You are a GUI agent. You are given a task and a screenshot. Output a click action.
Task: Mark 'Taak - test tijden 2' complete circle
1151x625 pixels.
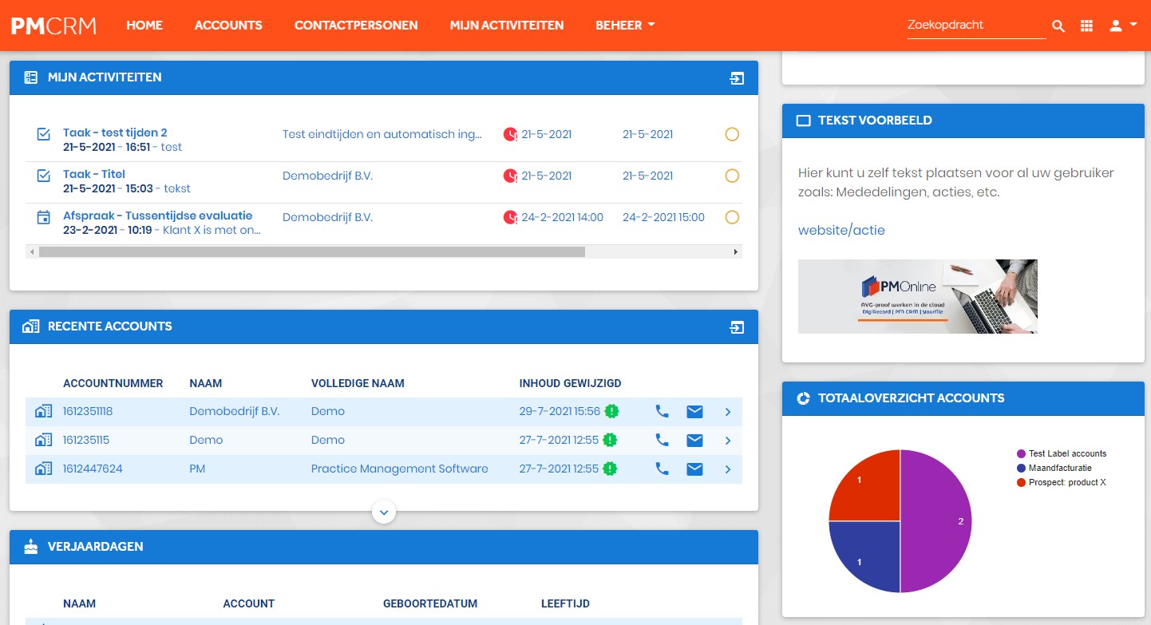point(732,134)
